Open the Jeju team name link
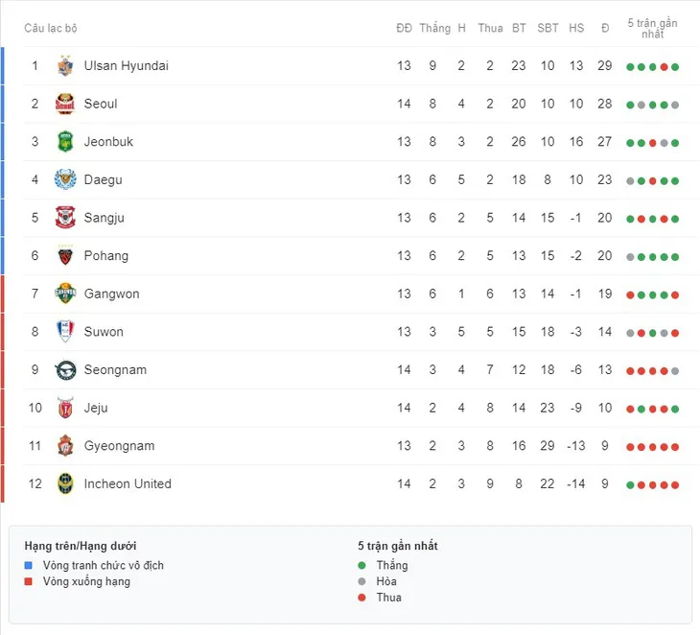700x635 pixels. (96, 408)
